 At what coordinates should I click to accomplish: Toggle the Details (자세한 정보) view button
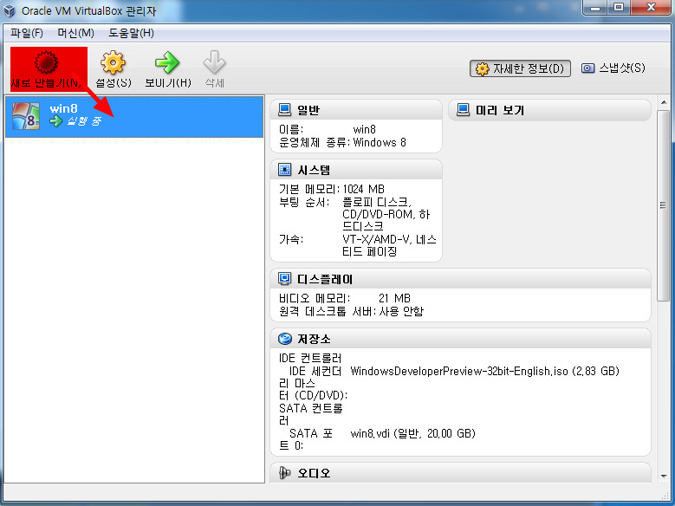coord(520,68)
